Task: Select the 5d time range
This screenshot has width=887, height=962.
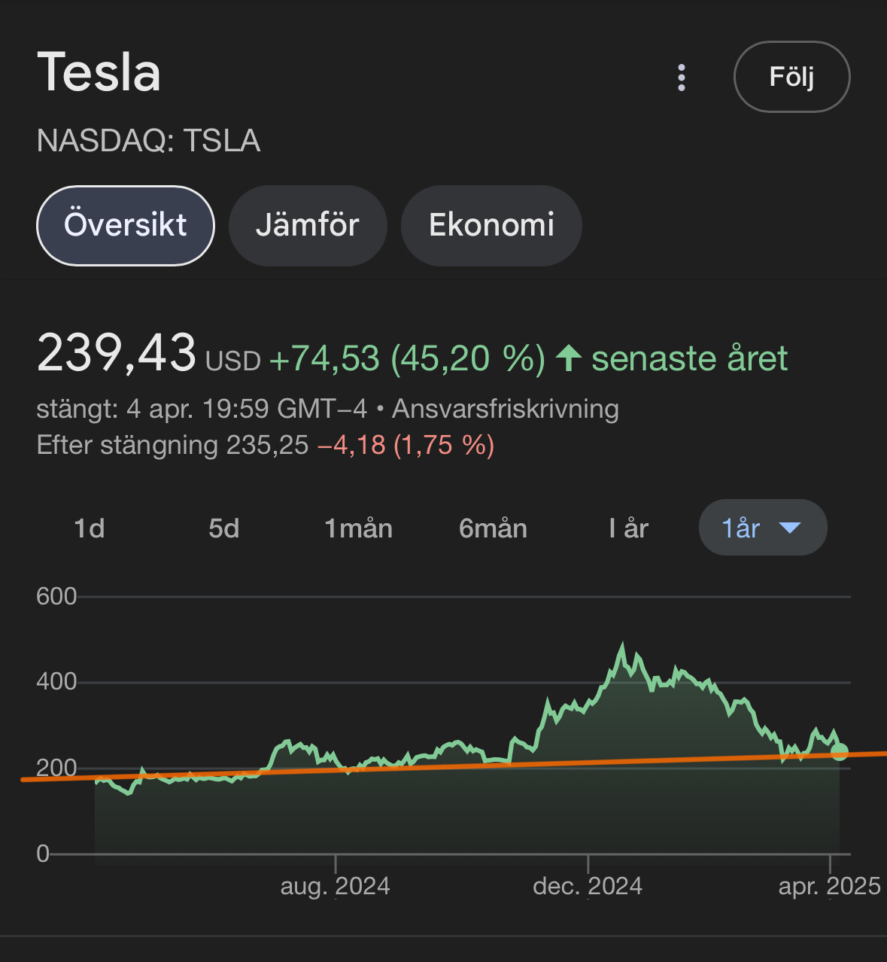Action: coord(224,528)
